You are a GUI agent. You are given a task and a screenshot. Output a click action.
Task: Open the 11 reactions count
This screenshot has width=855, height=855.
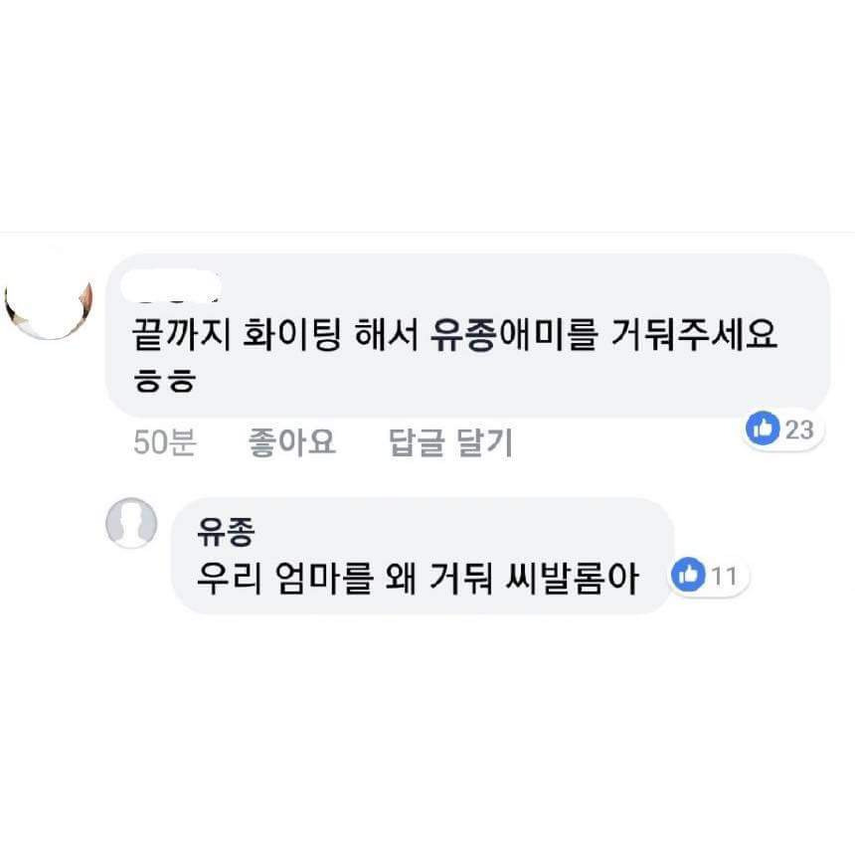pos(724,575)
